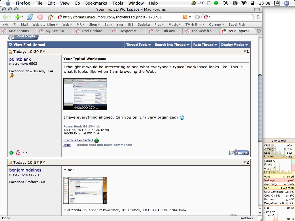
Task: Open the Search this Thread dropdown
Action: pyautogui.click(x=172, y=45)
